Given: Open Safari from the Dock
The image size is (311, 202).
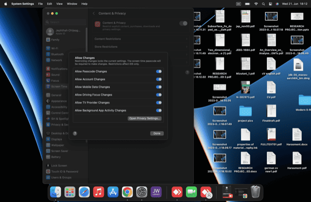Looking at the screenshot, I should 84,192.
